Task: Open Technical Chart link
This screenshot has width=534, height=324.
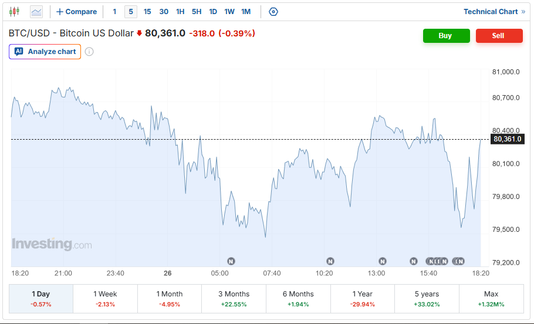Action: (x=495, y=12)
